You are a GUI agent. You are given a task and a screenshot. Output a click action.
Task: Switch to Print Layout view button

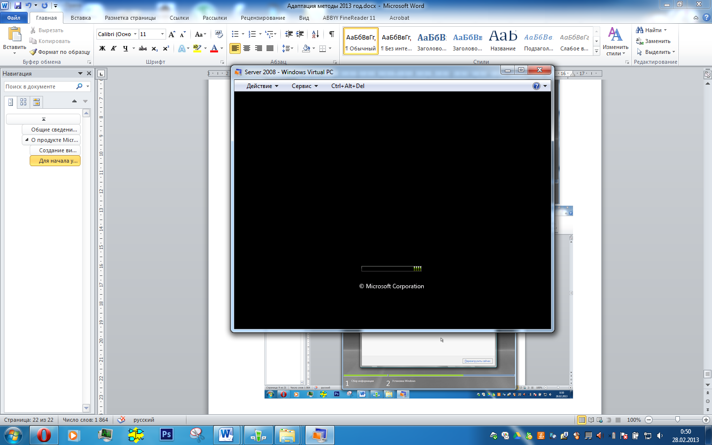(582, 420)
